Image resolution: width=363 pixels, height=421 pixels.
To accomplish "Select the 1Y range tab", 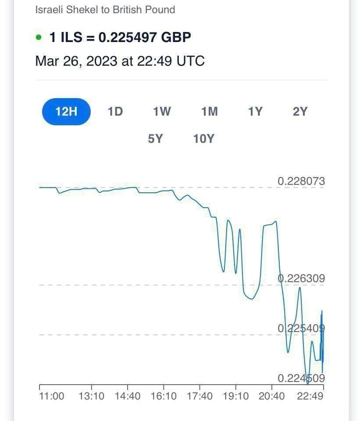I will [255, 112].
